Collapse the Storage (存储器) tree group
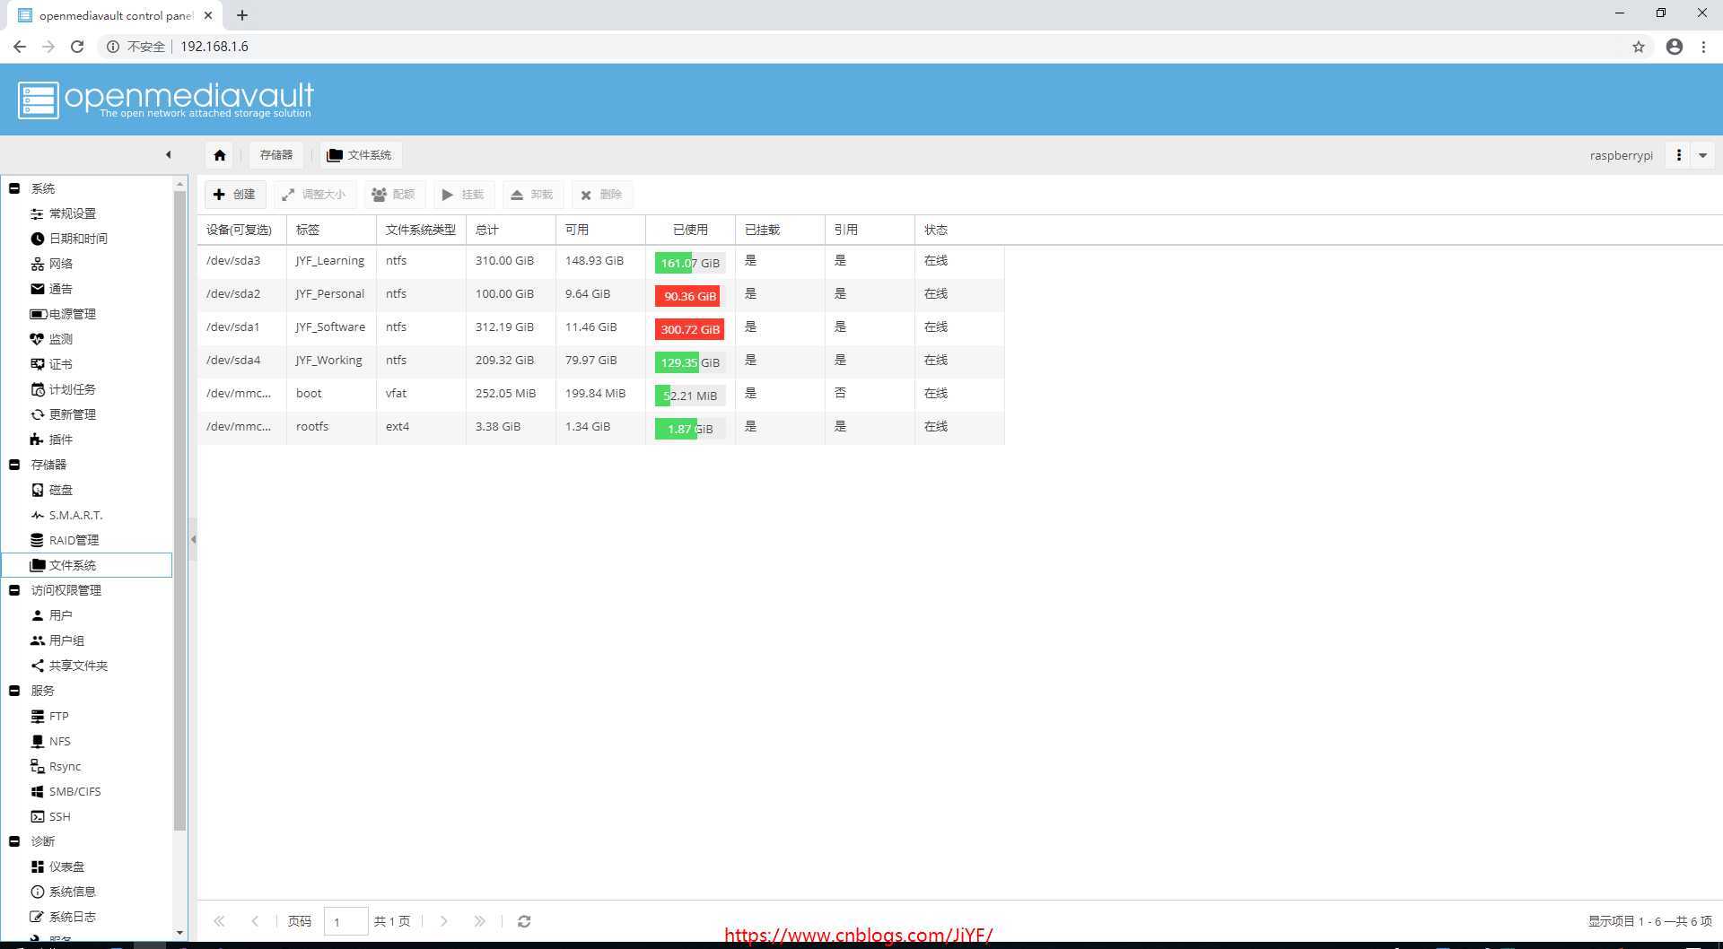Image resolution: width=1723 pixels, height=949 pixels. point(14,465)
